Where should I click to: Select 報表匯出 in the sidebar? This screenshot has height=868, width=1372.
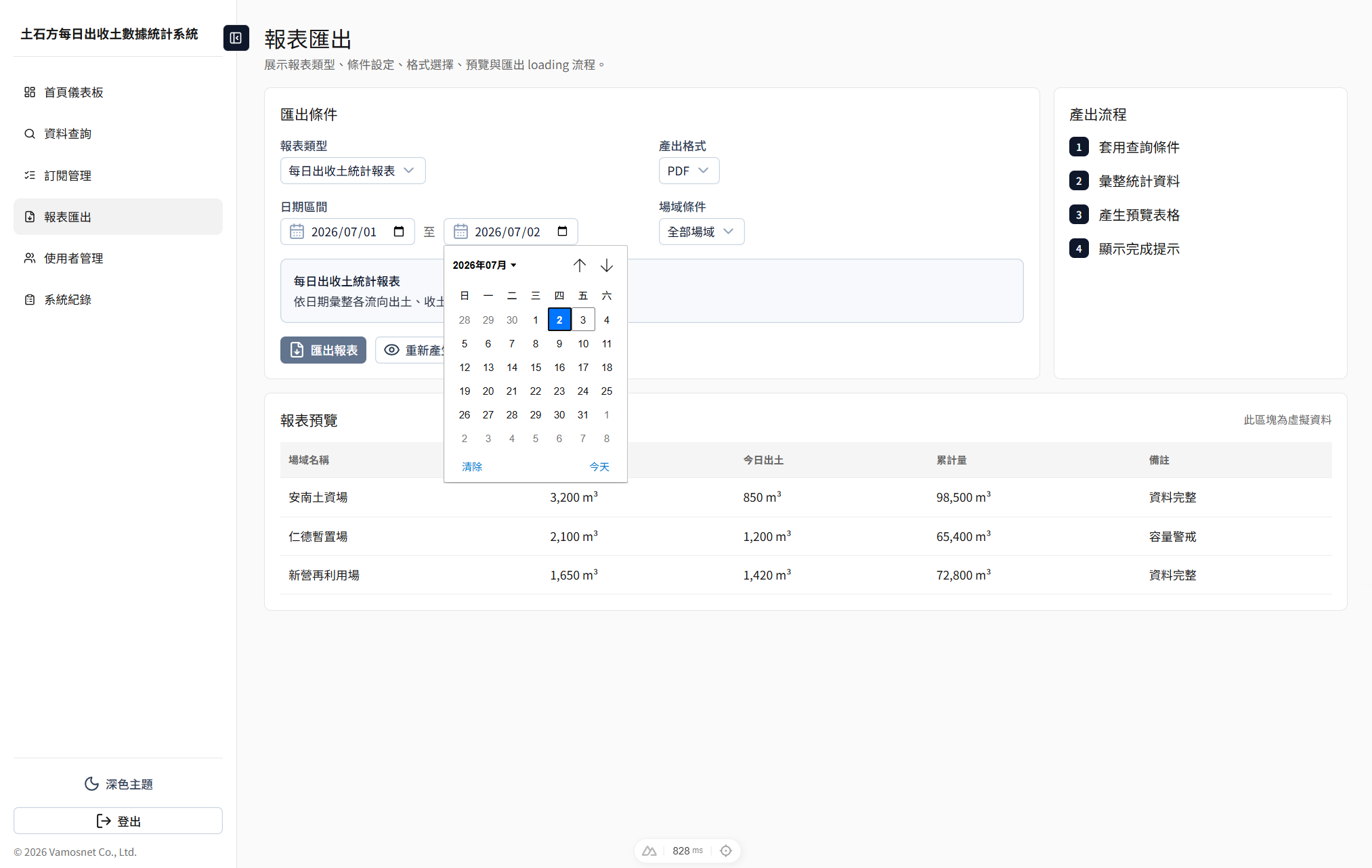[x=118, y=217]
